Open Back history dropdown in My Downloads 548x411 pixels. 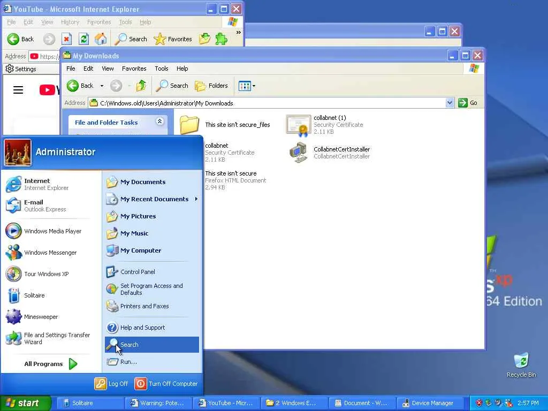coord(102,86)
